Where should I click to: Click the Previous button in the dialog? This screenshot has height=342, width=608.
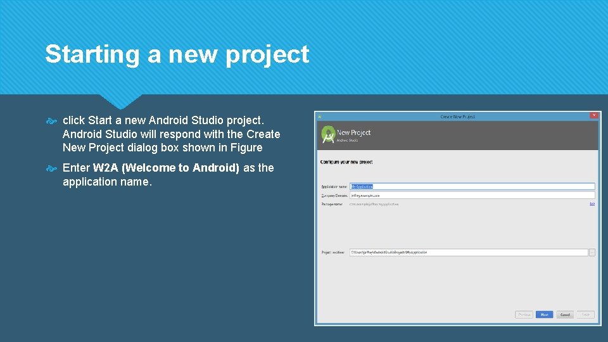pos(524,315)
